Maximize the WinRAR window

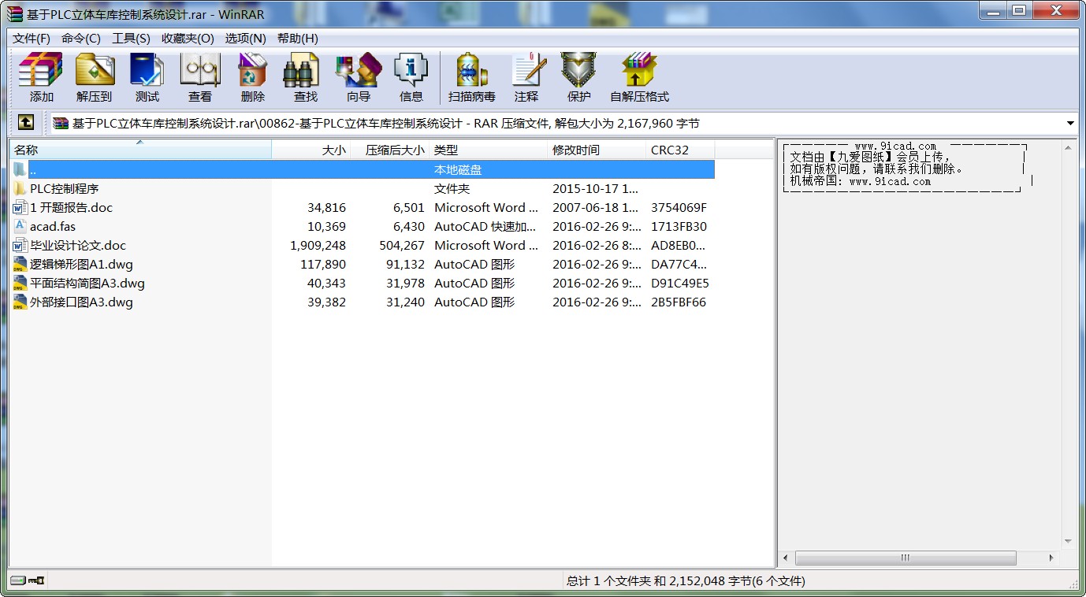click(1019, 10)
